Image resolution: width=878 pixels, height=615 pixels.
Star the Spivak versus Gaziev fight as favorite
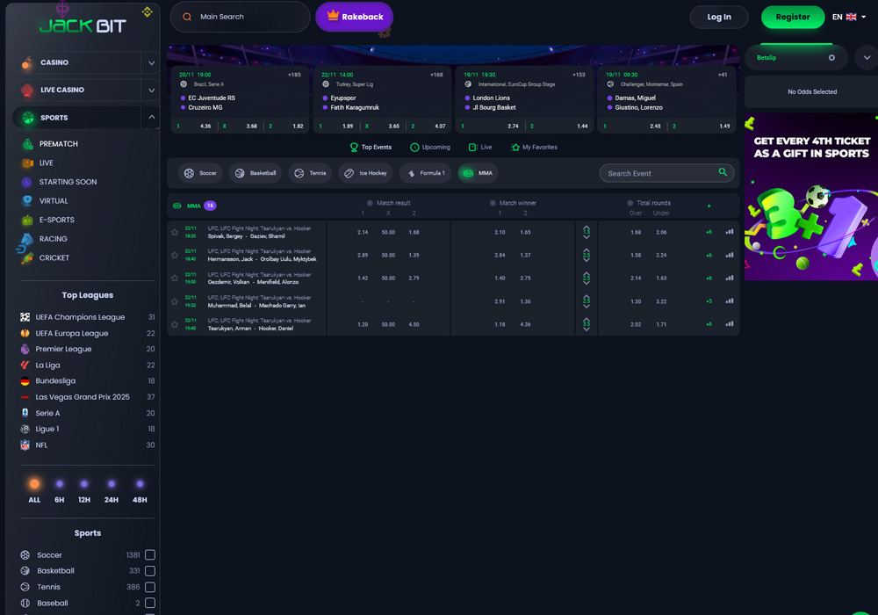[176, 233]
